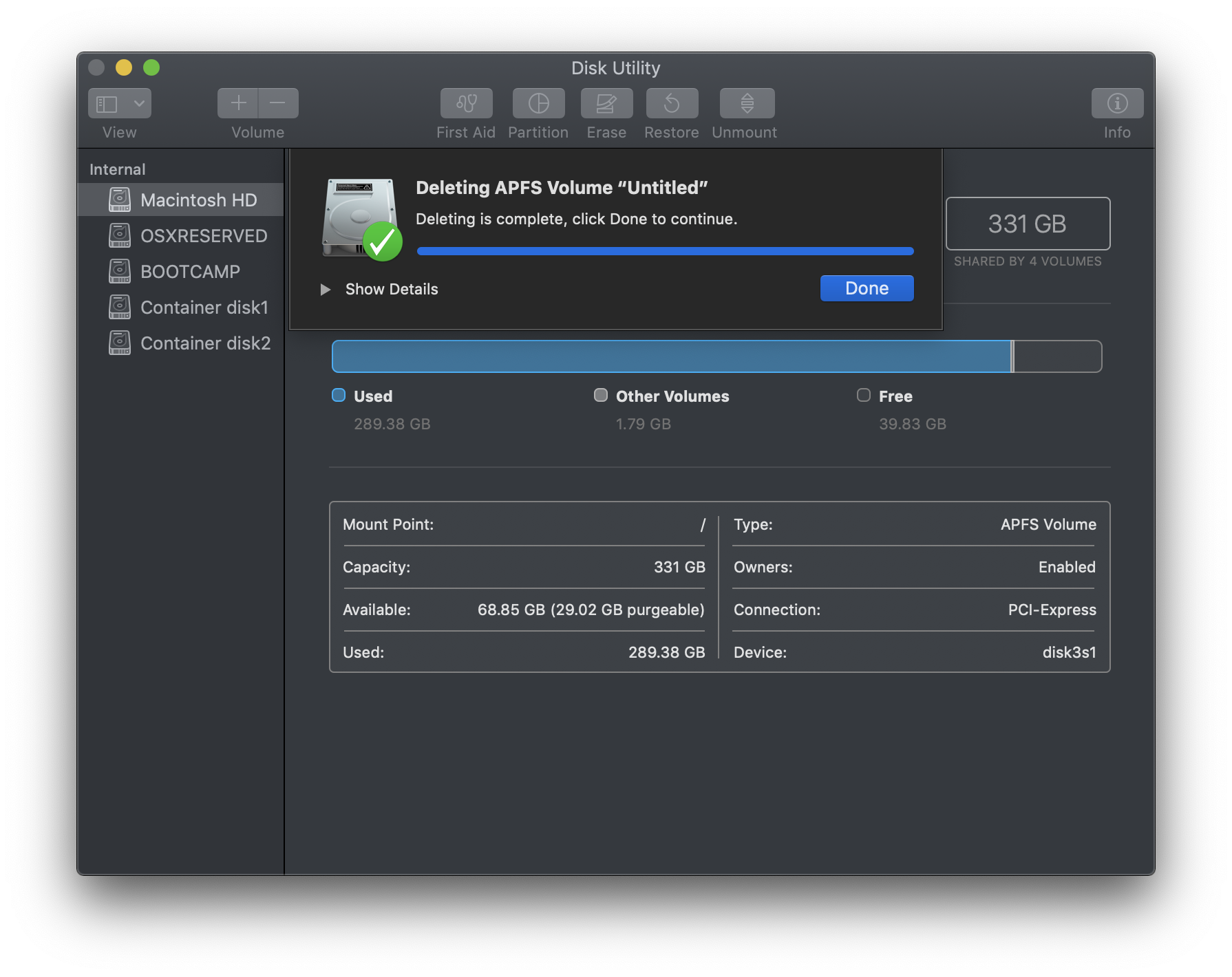This screenshot has height=977, width=1232.
Task: Click the BOOTCAMP disk icon
Action: click(x=120, y=271)
